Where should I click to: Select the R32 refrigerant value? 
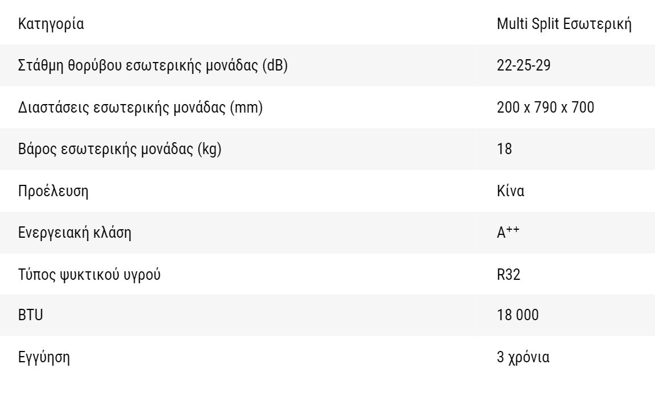(508, 274)
